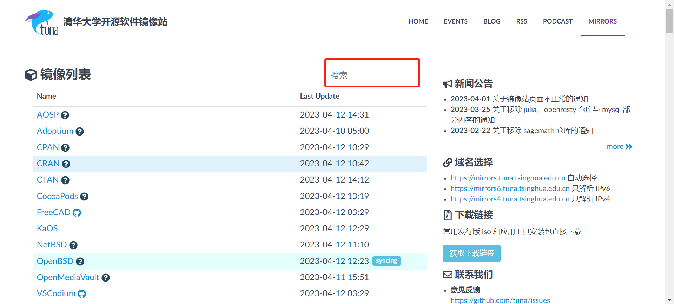
Task: Open the help icon next to AOSP
Action: coord(65,115)
